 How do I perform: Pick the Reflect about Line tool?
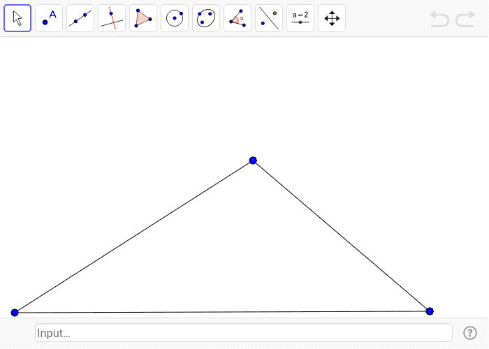point(269,18)
